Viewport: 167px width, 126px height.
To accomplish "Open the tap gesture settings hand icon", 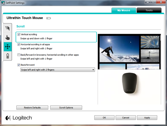I will (8, 37).
